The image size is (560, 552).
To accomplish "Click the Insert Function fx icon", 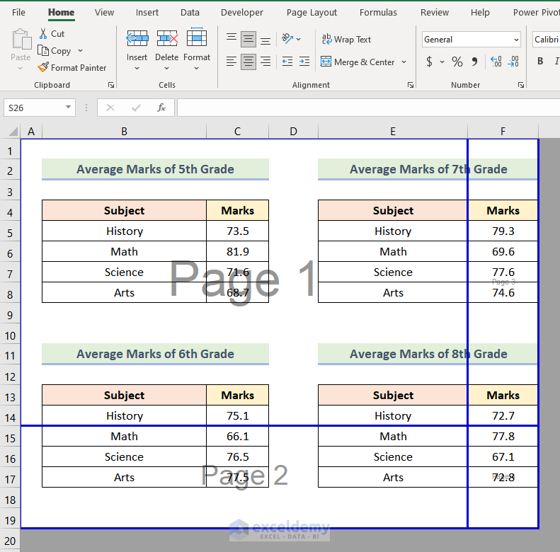I will point(161,108).
